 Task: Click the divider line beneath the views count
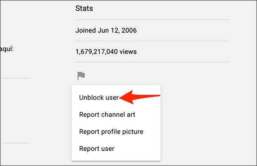click(x=152, y=62)
